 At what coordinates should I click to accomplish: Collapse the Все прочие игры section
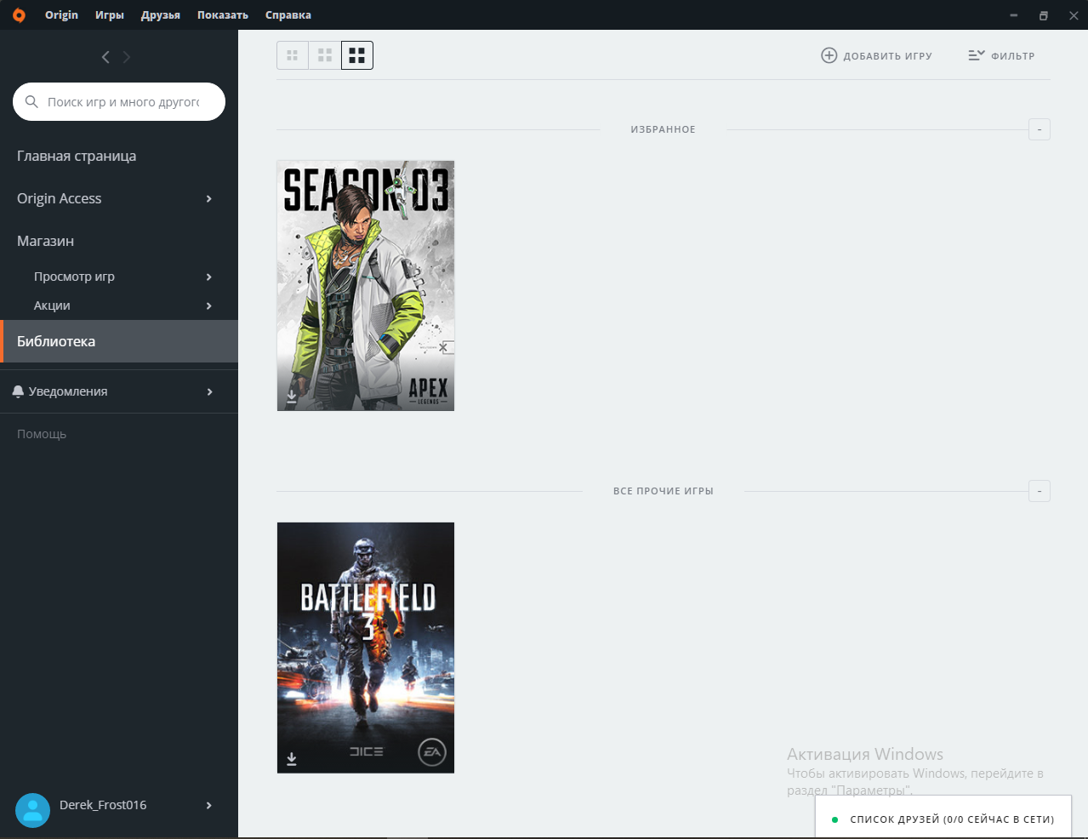click(1040, 491)
